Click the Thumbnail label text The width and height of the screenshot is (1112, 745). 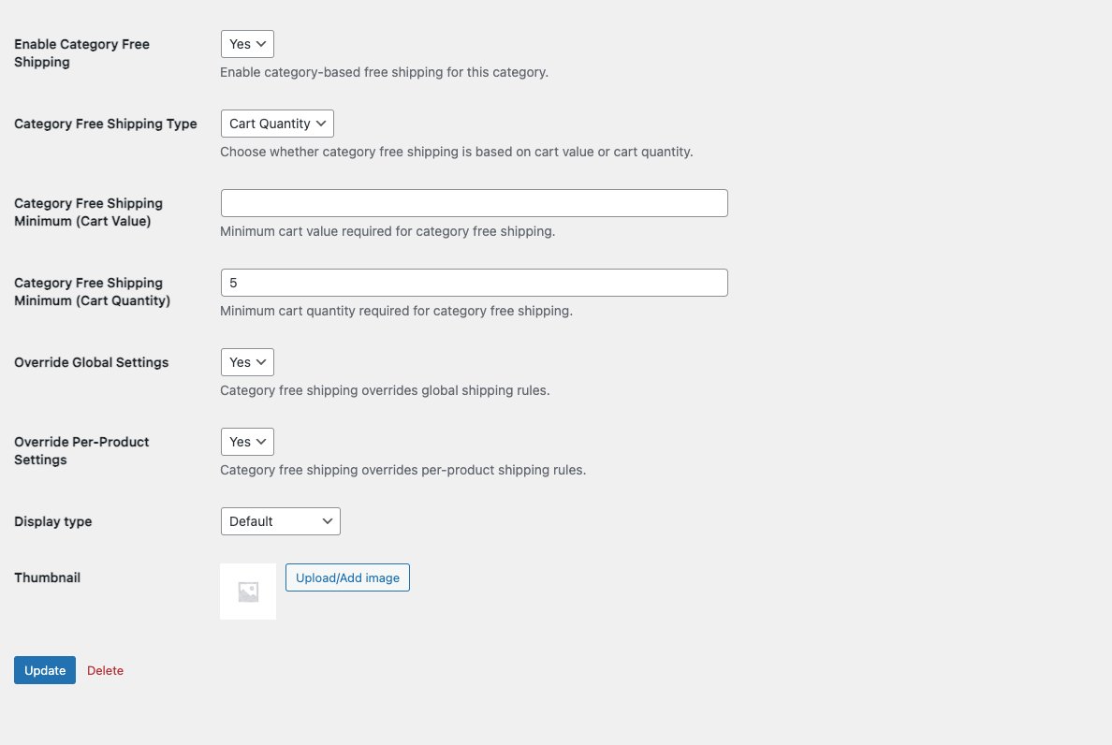coord(47,577)
